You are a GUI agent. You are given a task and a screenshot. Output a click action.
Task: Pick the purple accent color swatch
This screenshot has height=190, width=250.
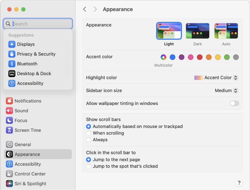pyautogui.click(x=182, y=57)
